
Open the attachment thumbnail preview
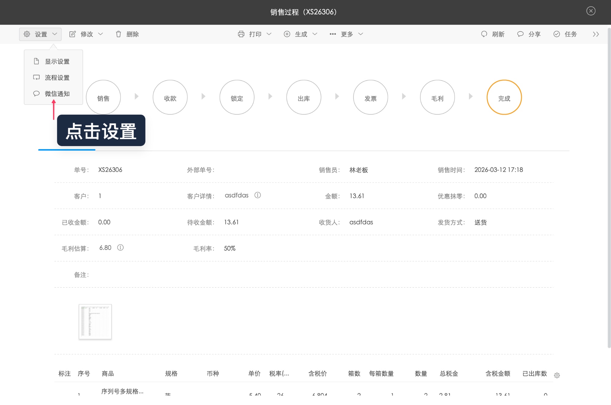click(95, 321)
